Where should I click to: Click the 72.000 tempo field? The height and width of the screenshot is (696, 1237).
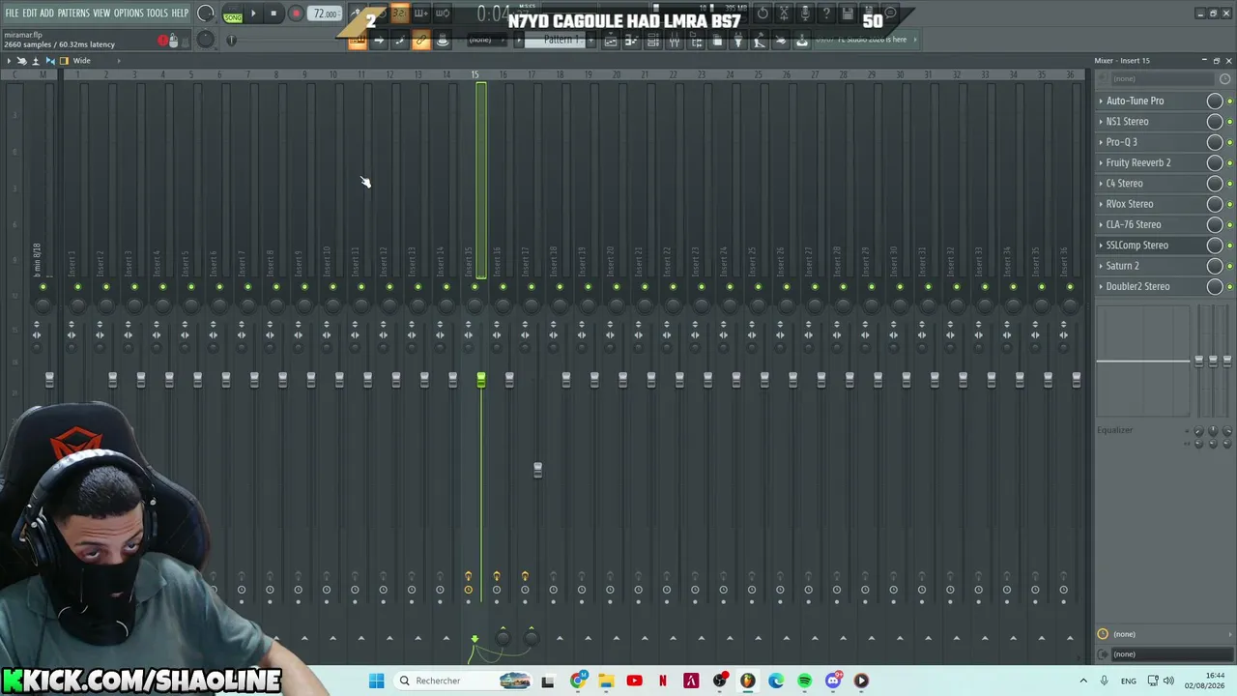[325, 14]
